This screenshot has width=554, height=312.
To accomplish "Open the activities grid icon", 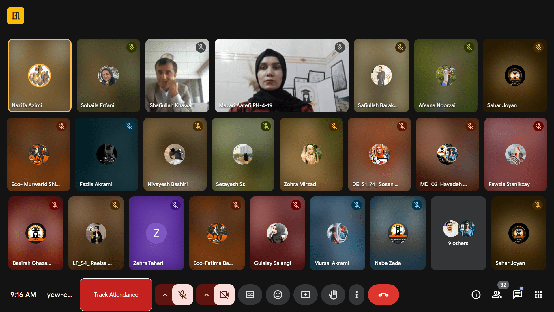I will click(x=538, y=295).
